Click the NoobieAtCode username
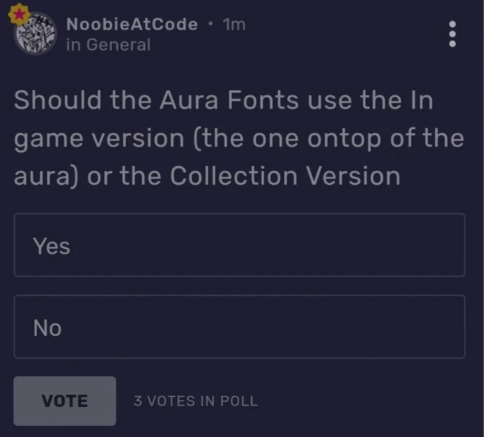Viewport: 484px width, 437px height. pyautogui.click(x=132, y=24)
